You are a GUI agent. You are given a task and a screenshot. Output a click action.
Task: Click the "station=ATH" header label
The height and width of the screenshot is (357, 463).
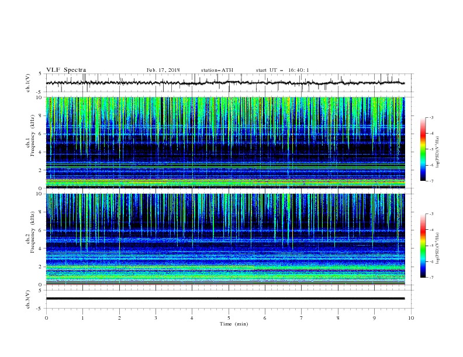tap(217, 70)
